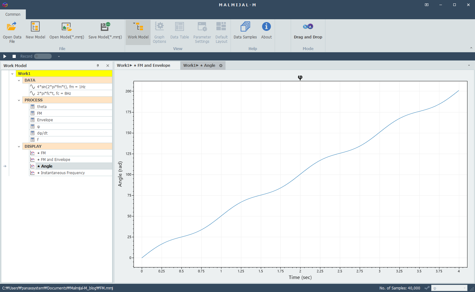Collapse the DATA section

[19, 80]
